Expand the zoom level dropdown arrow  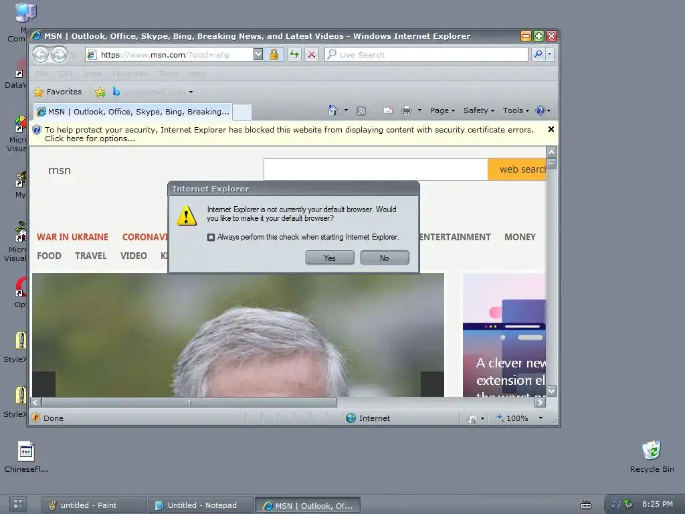pos(541,418)
